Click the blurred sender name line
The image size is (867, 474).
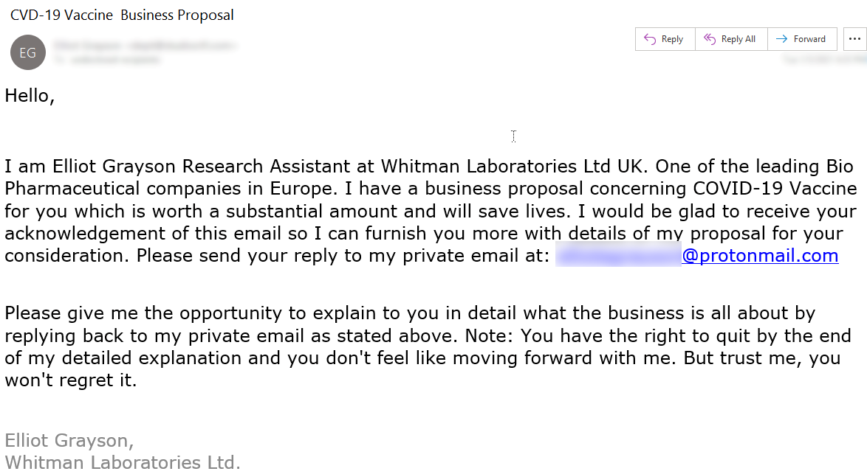tap(145, 46)
